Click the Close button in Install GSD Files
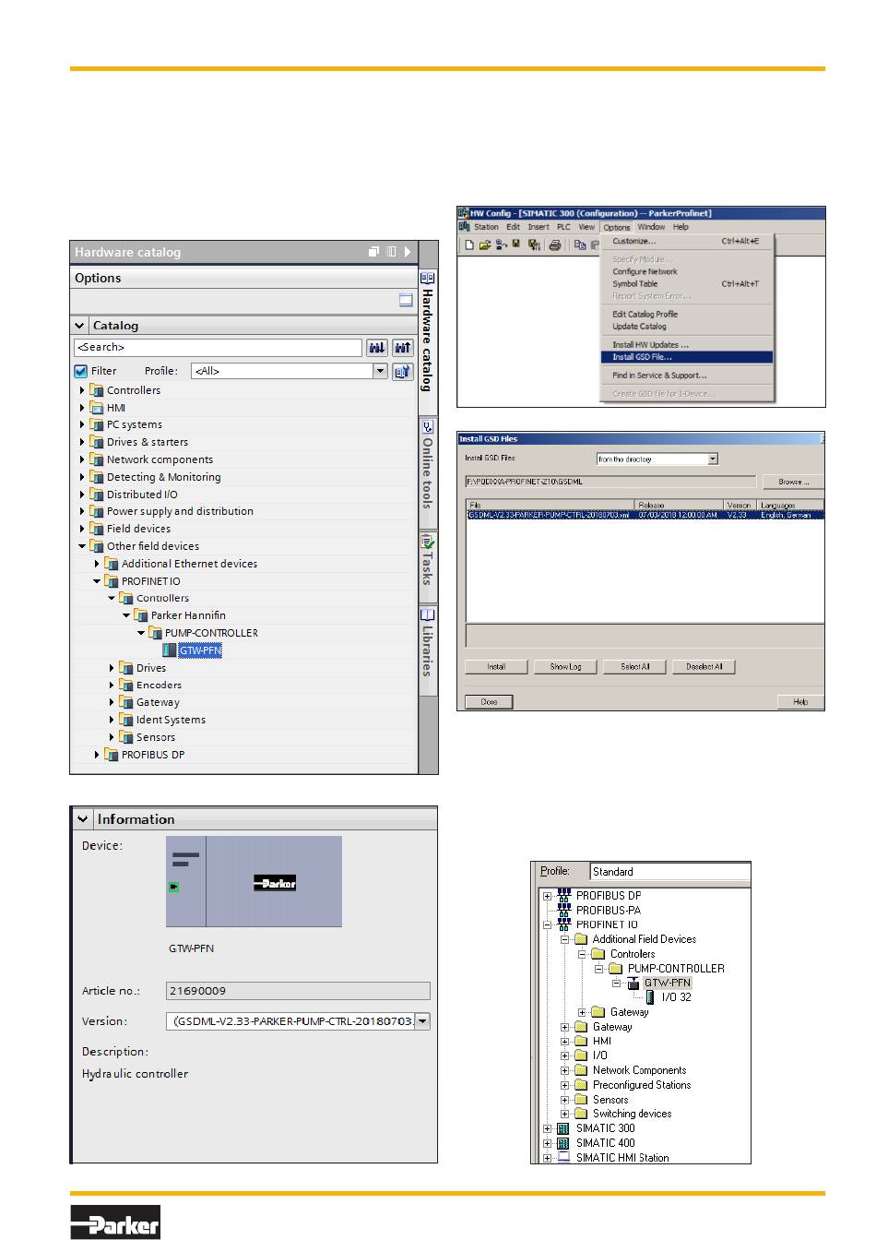 [489, 702]
